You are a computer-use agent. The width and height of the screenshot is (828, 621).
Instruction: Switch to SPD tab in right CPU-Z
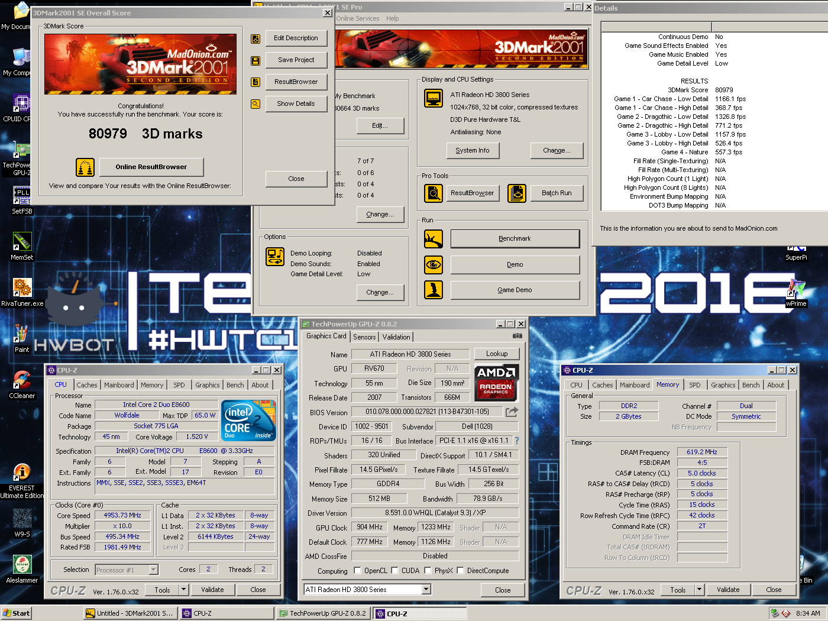point(695,385)
